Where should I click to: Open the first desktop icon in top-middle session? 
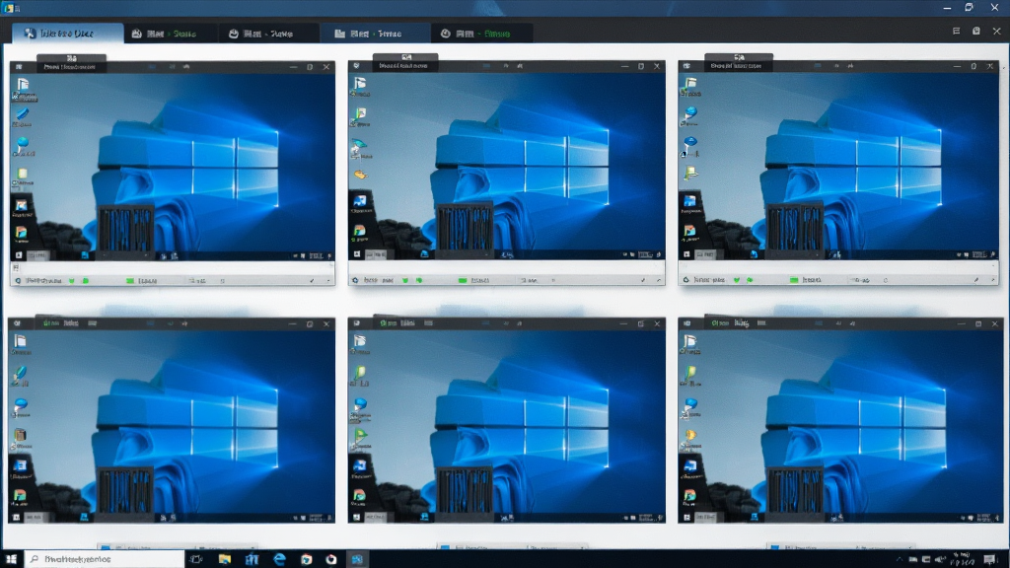(360, 85)
